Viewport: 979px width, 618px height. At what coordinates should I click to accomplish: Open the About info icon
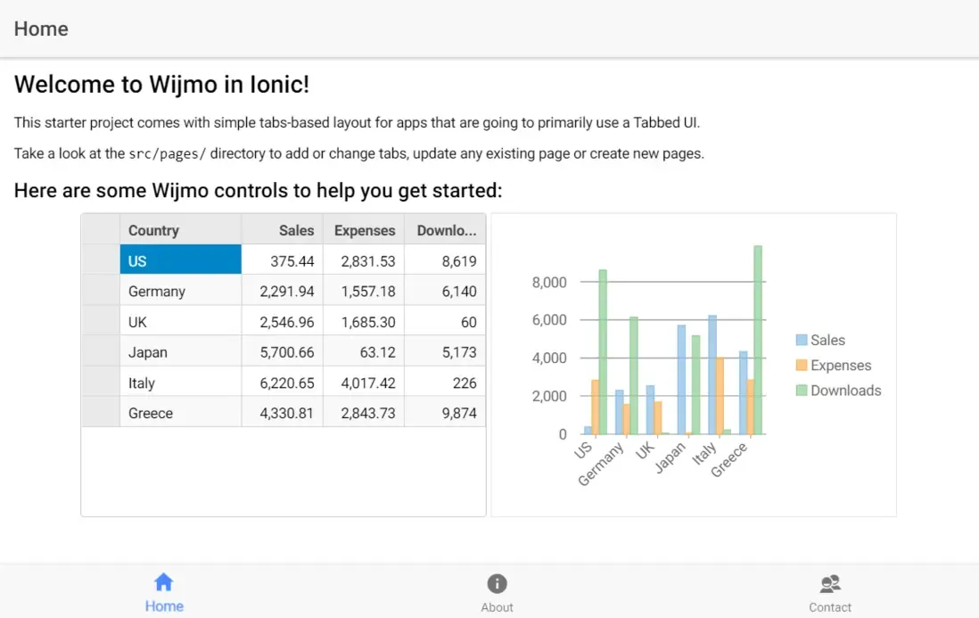pyautogui.click(x=497, y=583)
